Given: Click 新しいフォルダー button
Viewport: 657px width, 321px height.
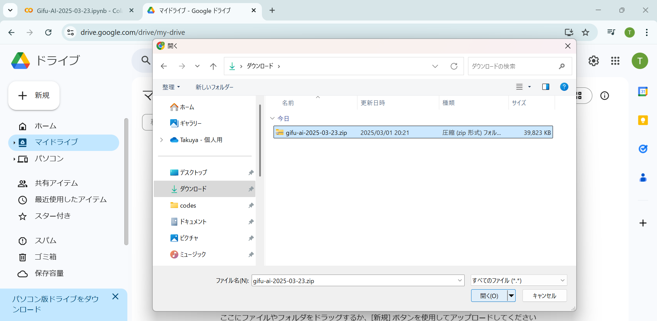Looking at the screenshot, I should click(214, 87).
